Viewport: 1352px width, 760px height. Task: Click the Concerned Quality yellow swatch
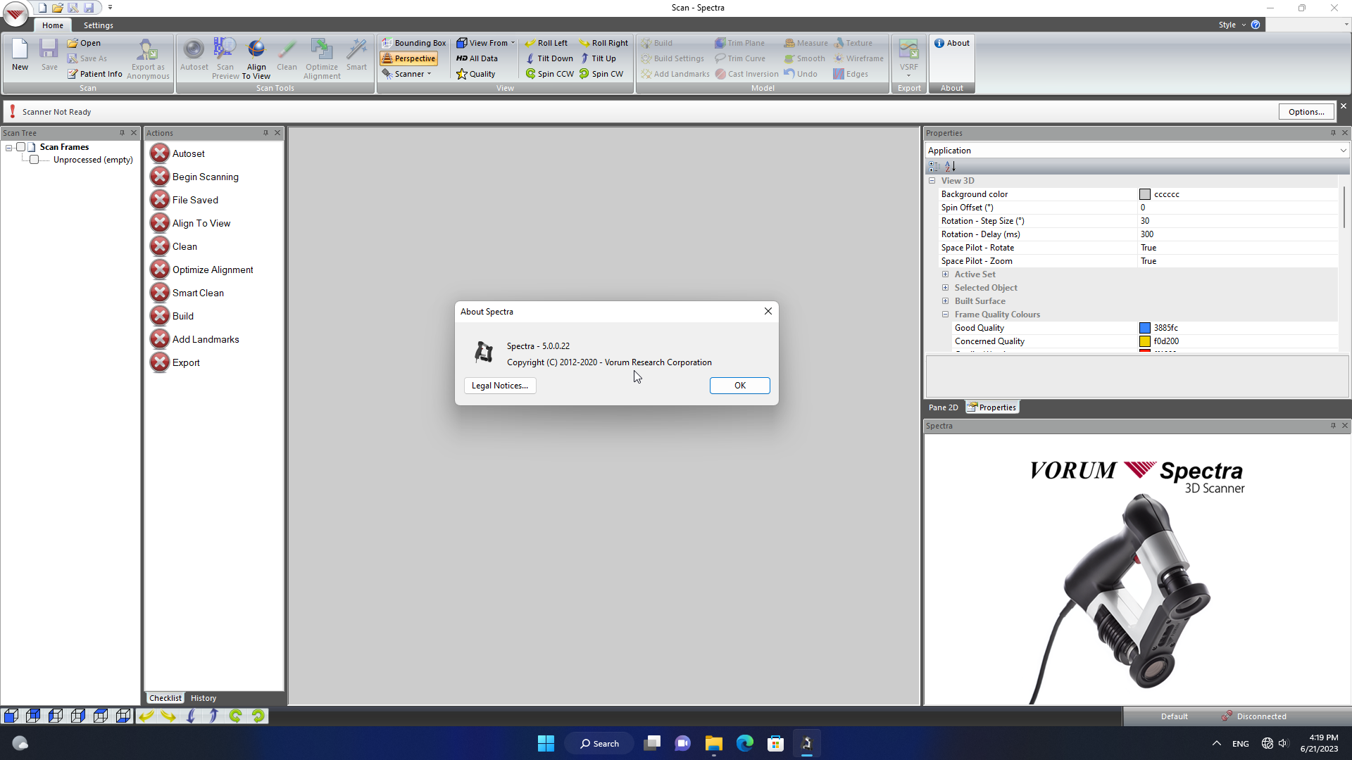[1145, 341]
